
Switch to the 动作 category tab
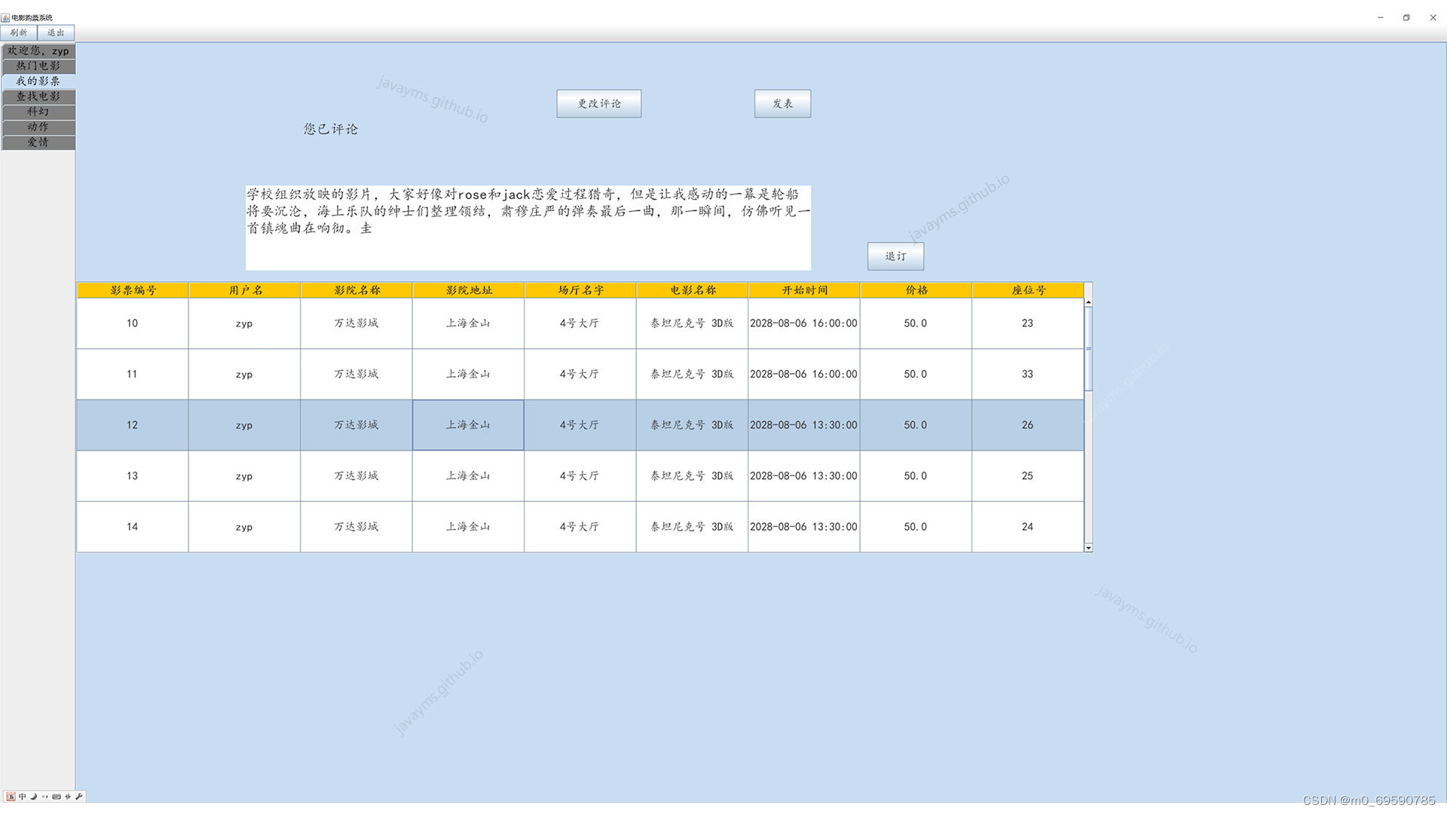coord(38,127)
